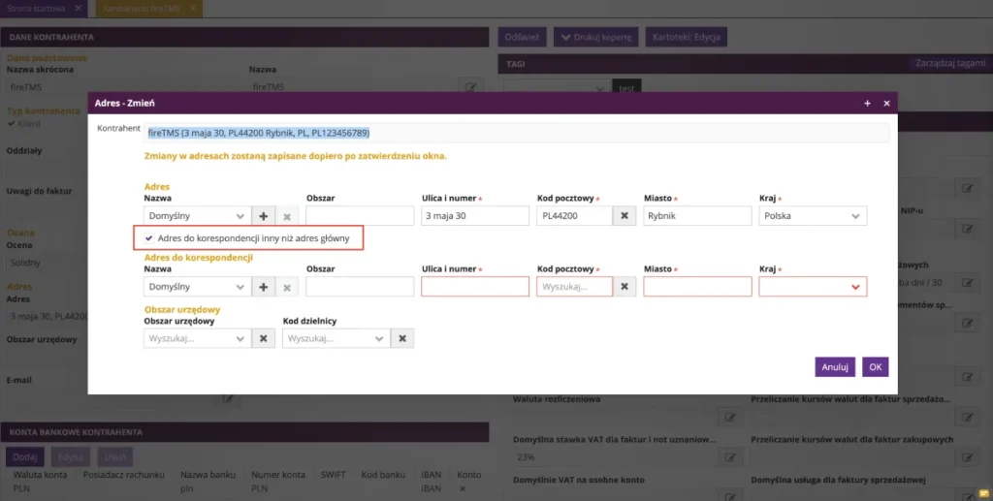Image resolution: width=993 pixels, height=501 pixels.
Task: Expand the Drukuj kopertę dropdown button
Action: coord(596,38)
